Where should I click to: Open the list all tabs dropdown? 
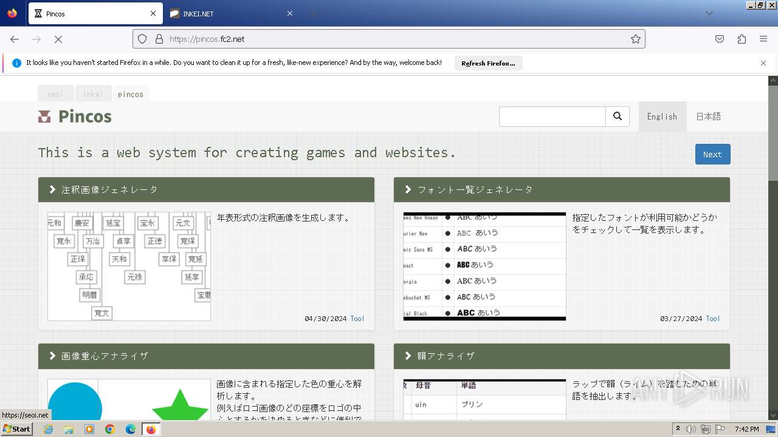[709, 13]
